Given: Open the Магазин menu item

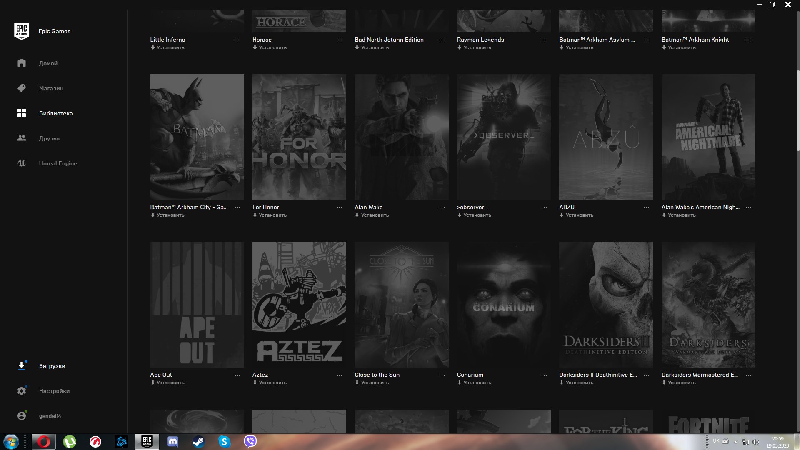Looking at the screenshot, I should [x=51, y=88].
